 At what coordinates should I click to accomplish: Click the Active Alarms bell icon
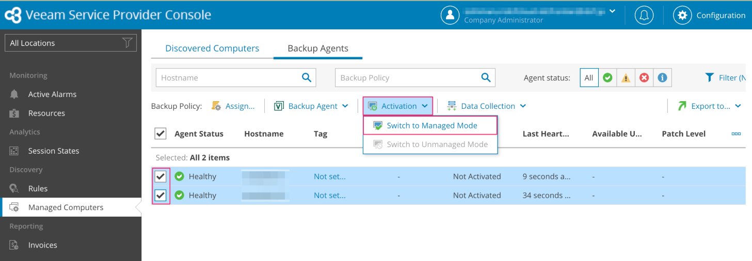click(14, 94)
